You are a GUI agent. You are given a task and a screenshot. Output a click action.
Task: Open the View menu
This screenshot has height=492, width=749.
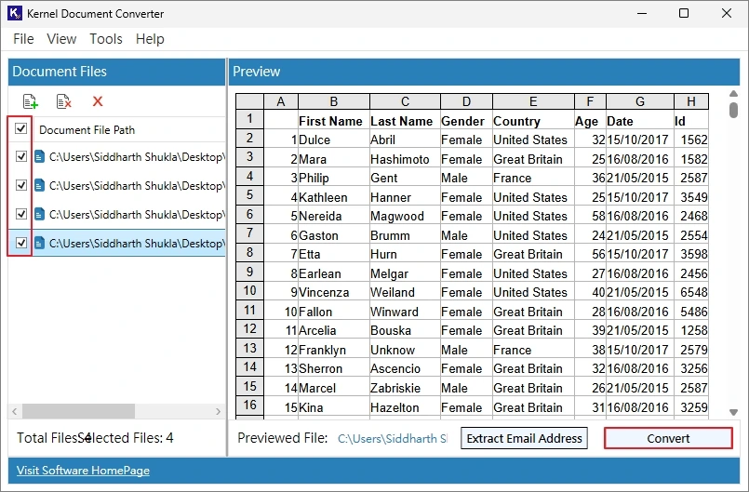click(61, 39)
